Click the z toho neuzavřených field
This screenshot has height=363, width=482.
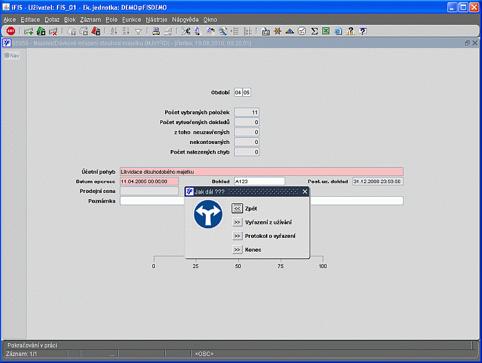(x=247, y=132)
